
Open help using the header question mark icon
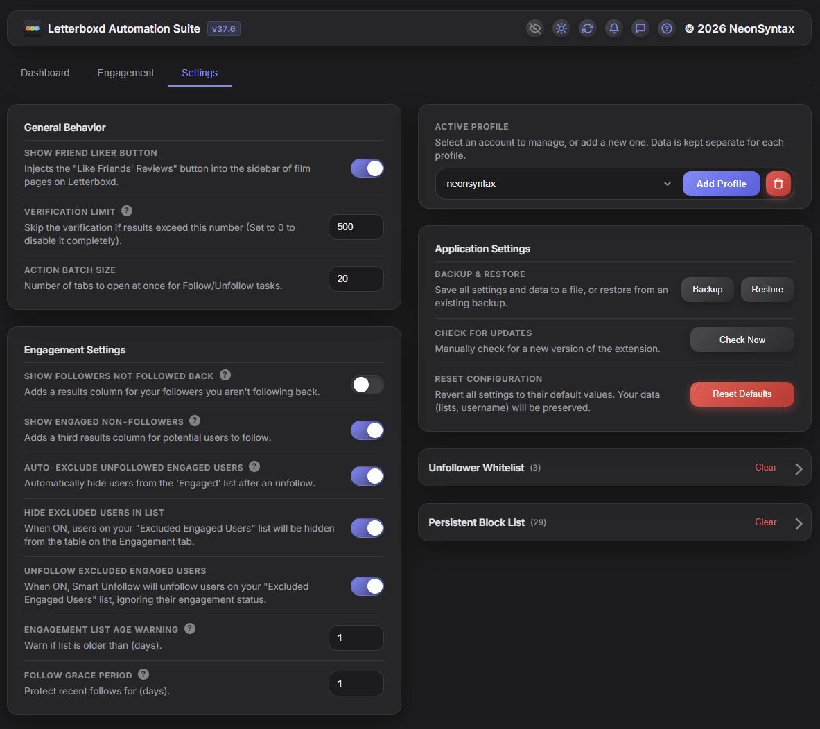point(666,28)
